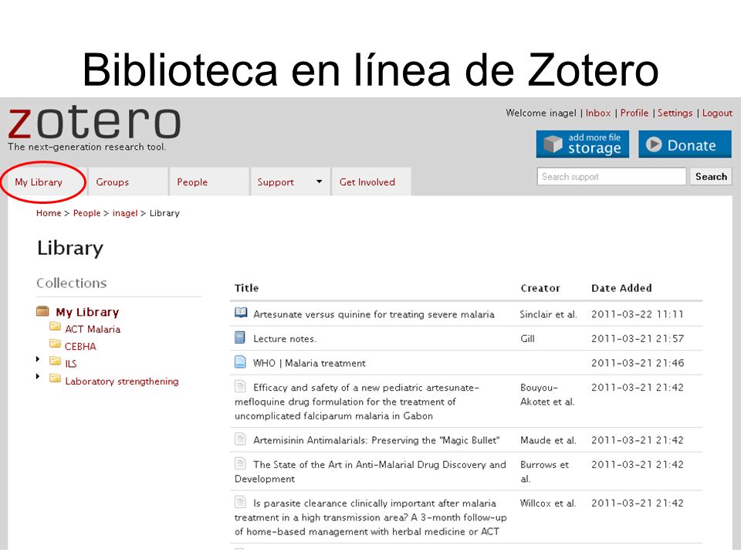Viewport: 741px width, 556px height.
Task: Click document icon beside Artemisinin Antimalarials
Action: [240, 439]
